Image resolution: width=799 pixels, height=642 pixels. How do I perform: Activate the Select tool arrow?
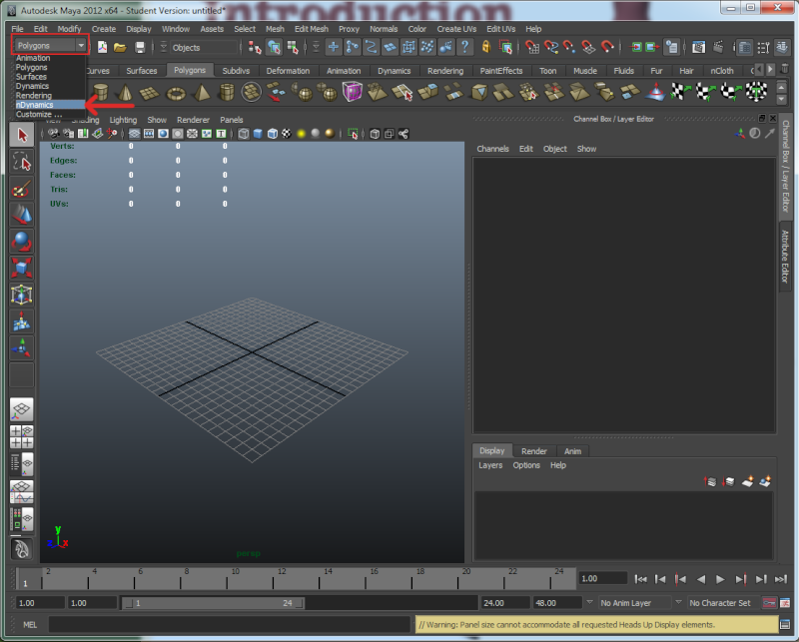[21, 136]
